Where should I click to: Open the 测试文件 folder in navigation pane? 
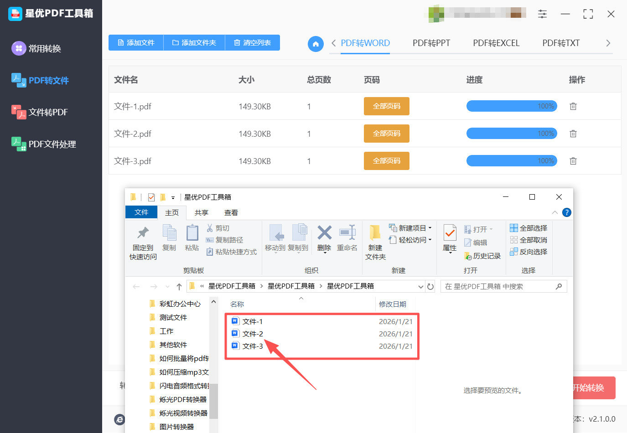coord(168,317)
